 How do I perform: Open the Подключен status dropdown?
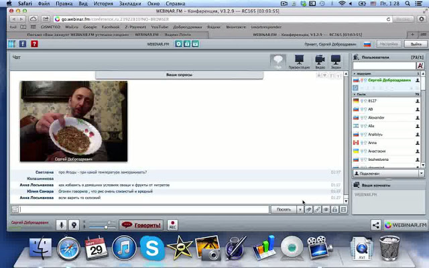point(387,173)
